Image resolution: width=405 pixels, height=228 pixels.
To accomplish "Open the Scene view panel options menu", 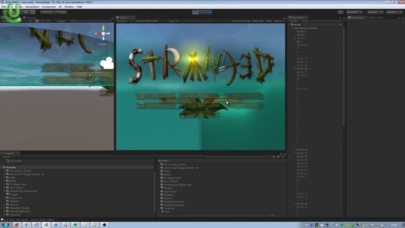I will click(112, 18).
